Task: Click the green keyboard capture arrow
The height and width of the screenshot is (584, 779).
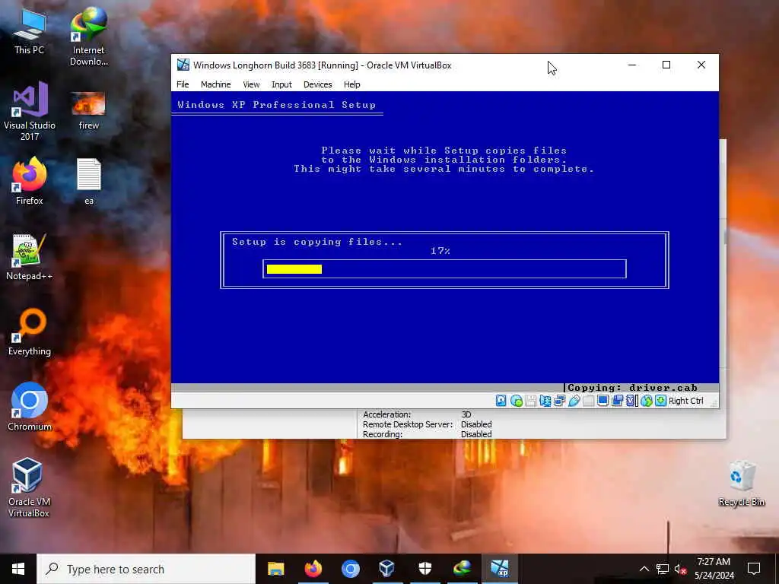Action: click(x=661, y=401)
